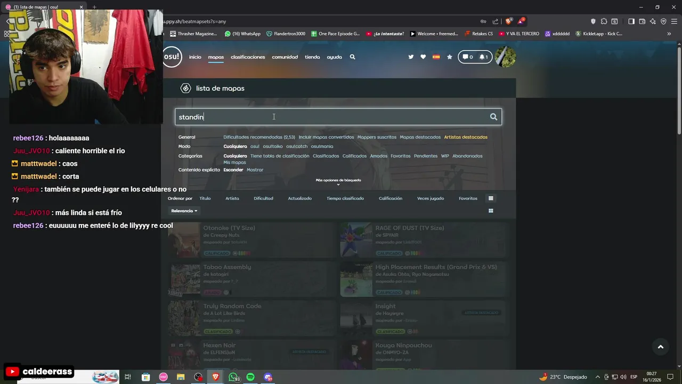Open Thrasher Magazine bookmark
Screen dimensions: 682x384
coord(193,34)
